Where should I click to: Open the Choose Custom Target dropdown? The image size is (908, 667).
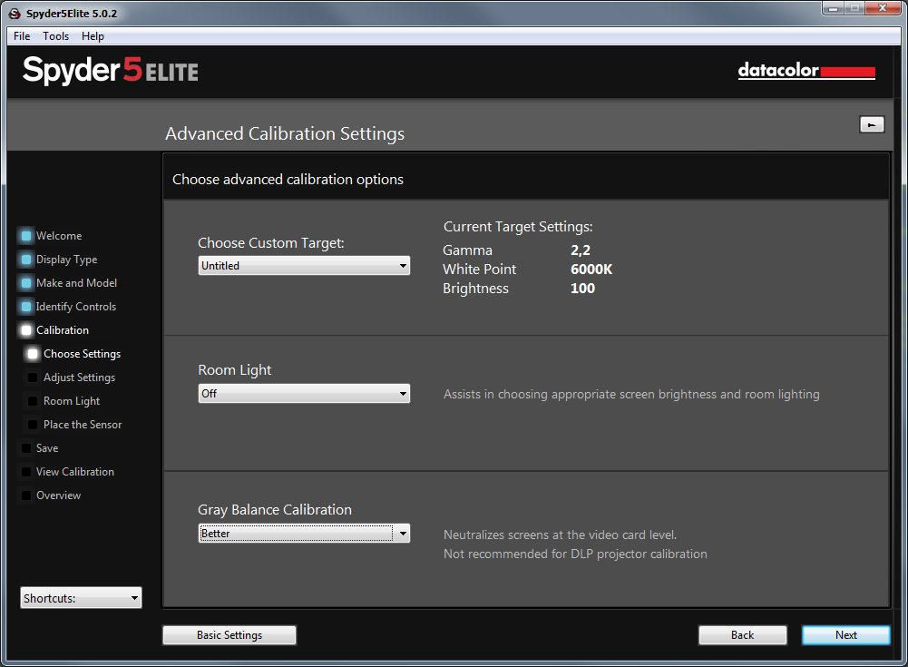click(x=304, y=265)
